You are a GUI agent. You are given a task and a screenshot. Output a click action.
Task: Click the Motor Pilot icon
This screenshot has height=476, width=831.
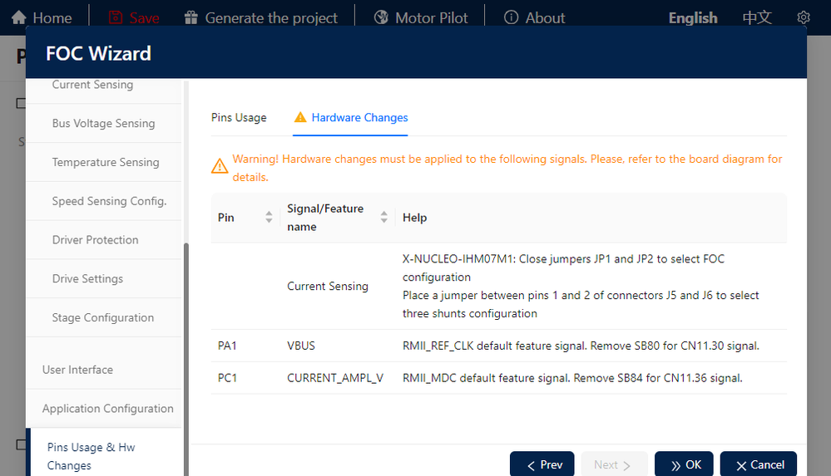381,17
